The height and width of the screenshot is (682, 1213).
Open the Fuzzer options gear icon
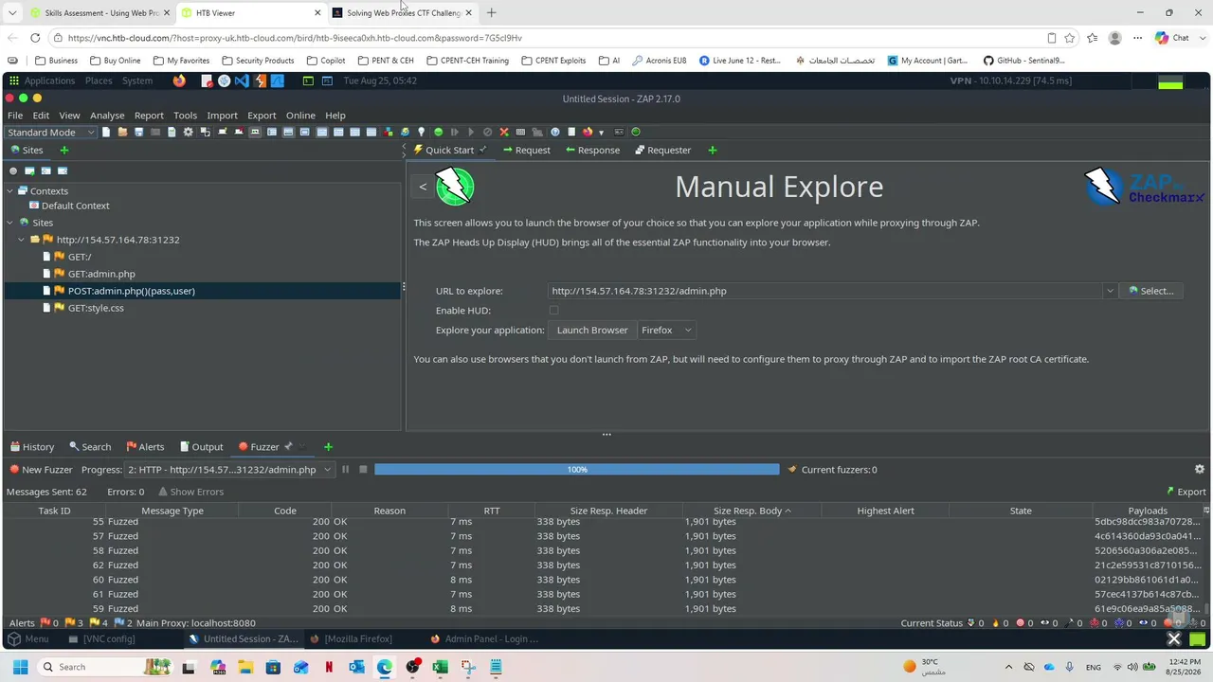(1200, 469)
